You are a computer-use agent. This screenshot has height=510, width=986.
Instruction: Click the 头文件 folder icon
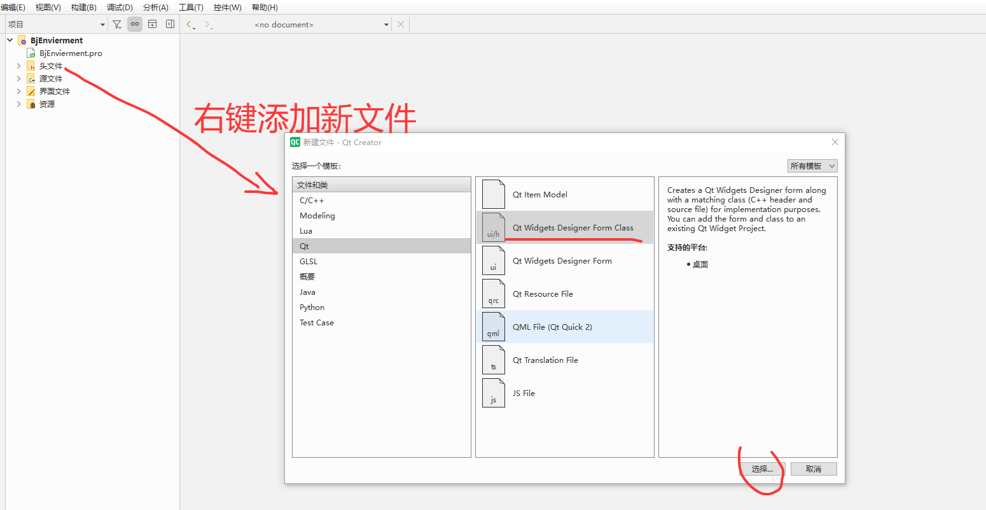[x=31, y=66]
